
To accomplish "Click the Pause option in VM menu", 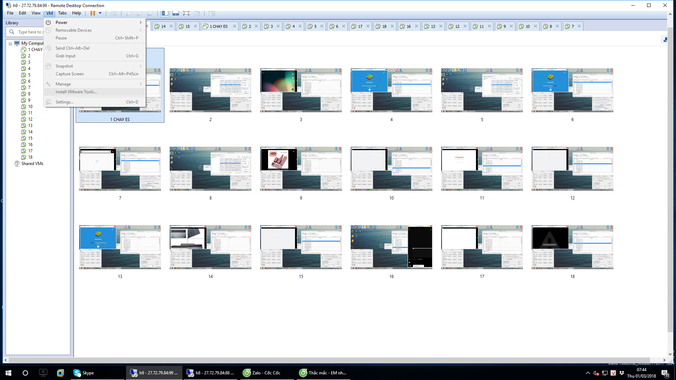I will click(x=61, y=38).
